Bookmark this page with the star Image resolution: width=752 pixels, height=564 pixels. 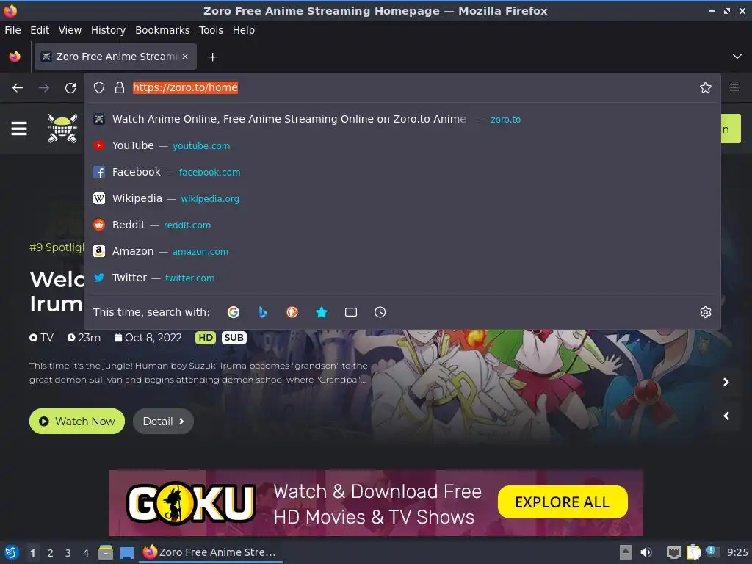(705, 87)
